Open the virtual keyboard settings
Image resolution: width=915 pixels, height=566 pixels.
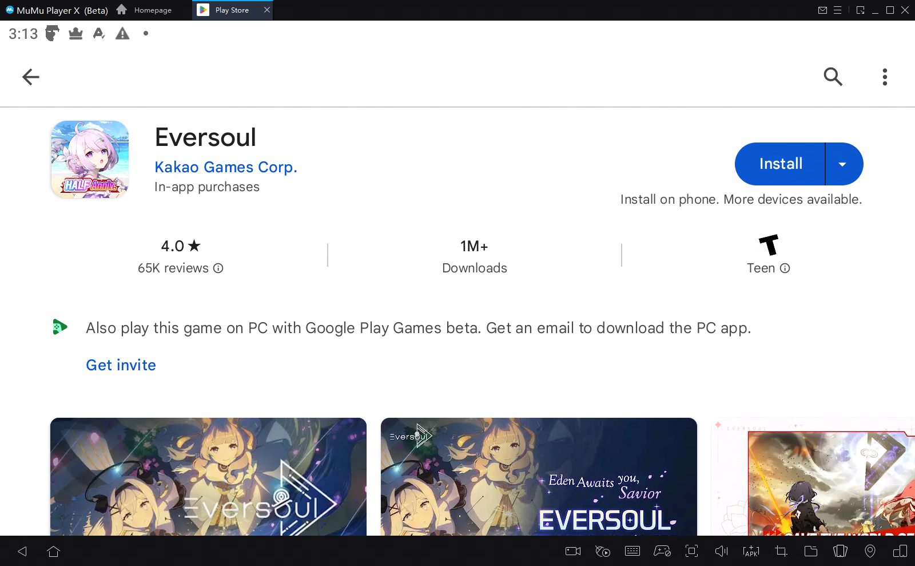coord(632,551)
